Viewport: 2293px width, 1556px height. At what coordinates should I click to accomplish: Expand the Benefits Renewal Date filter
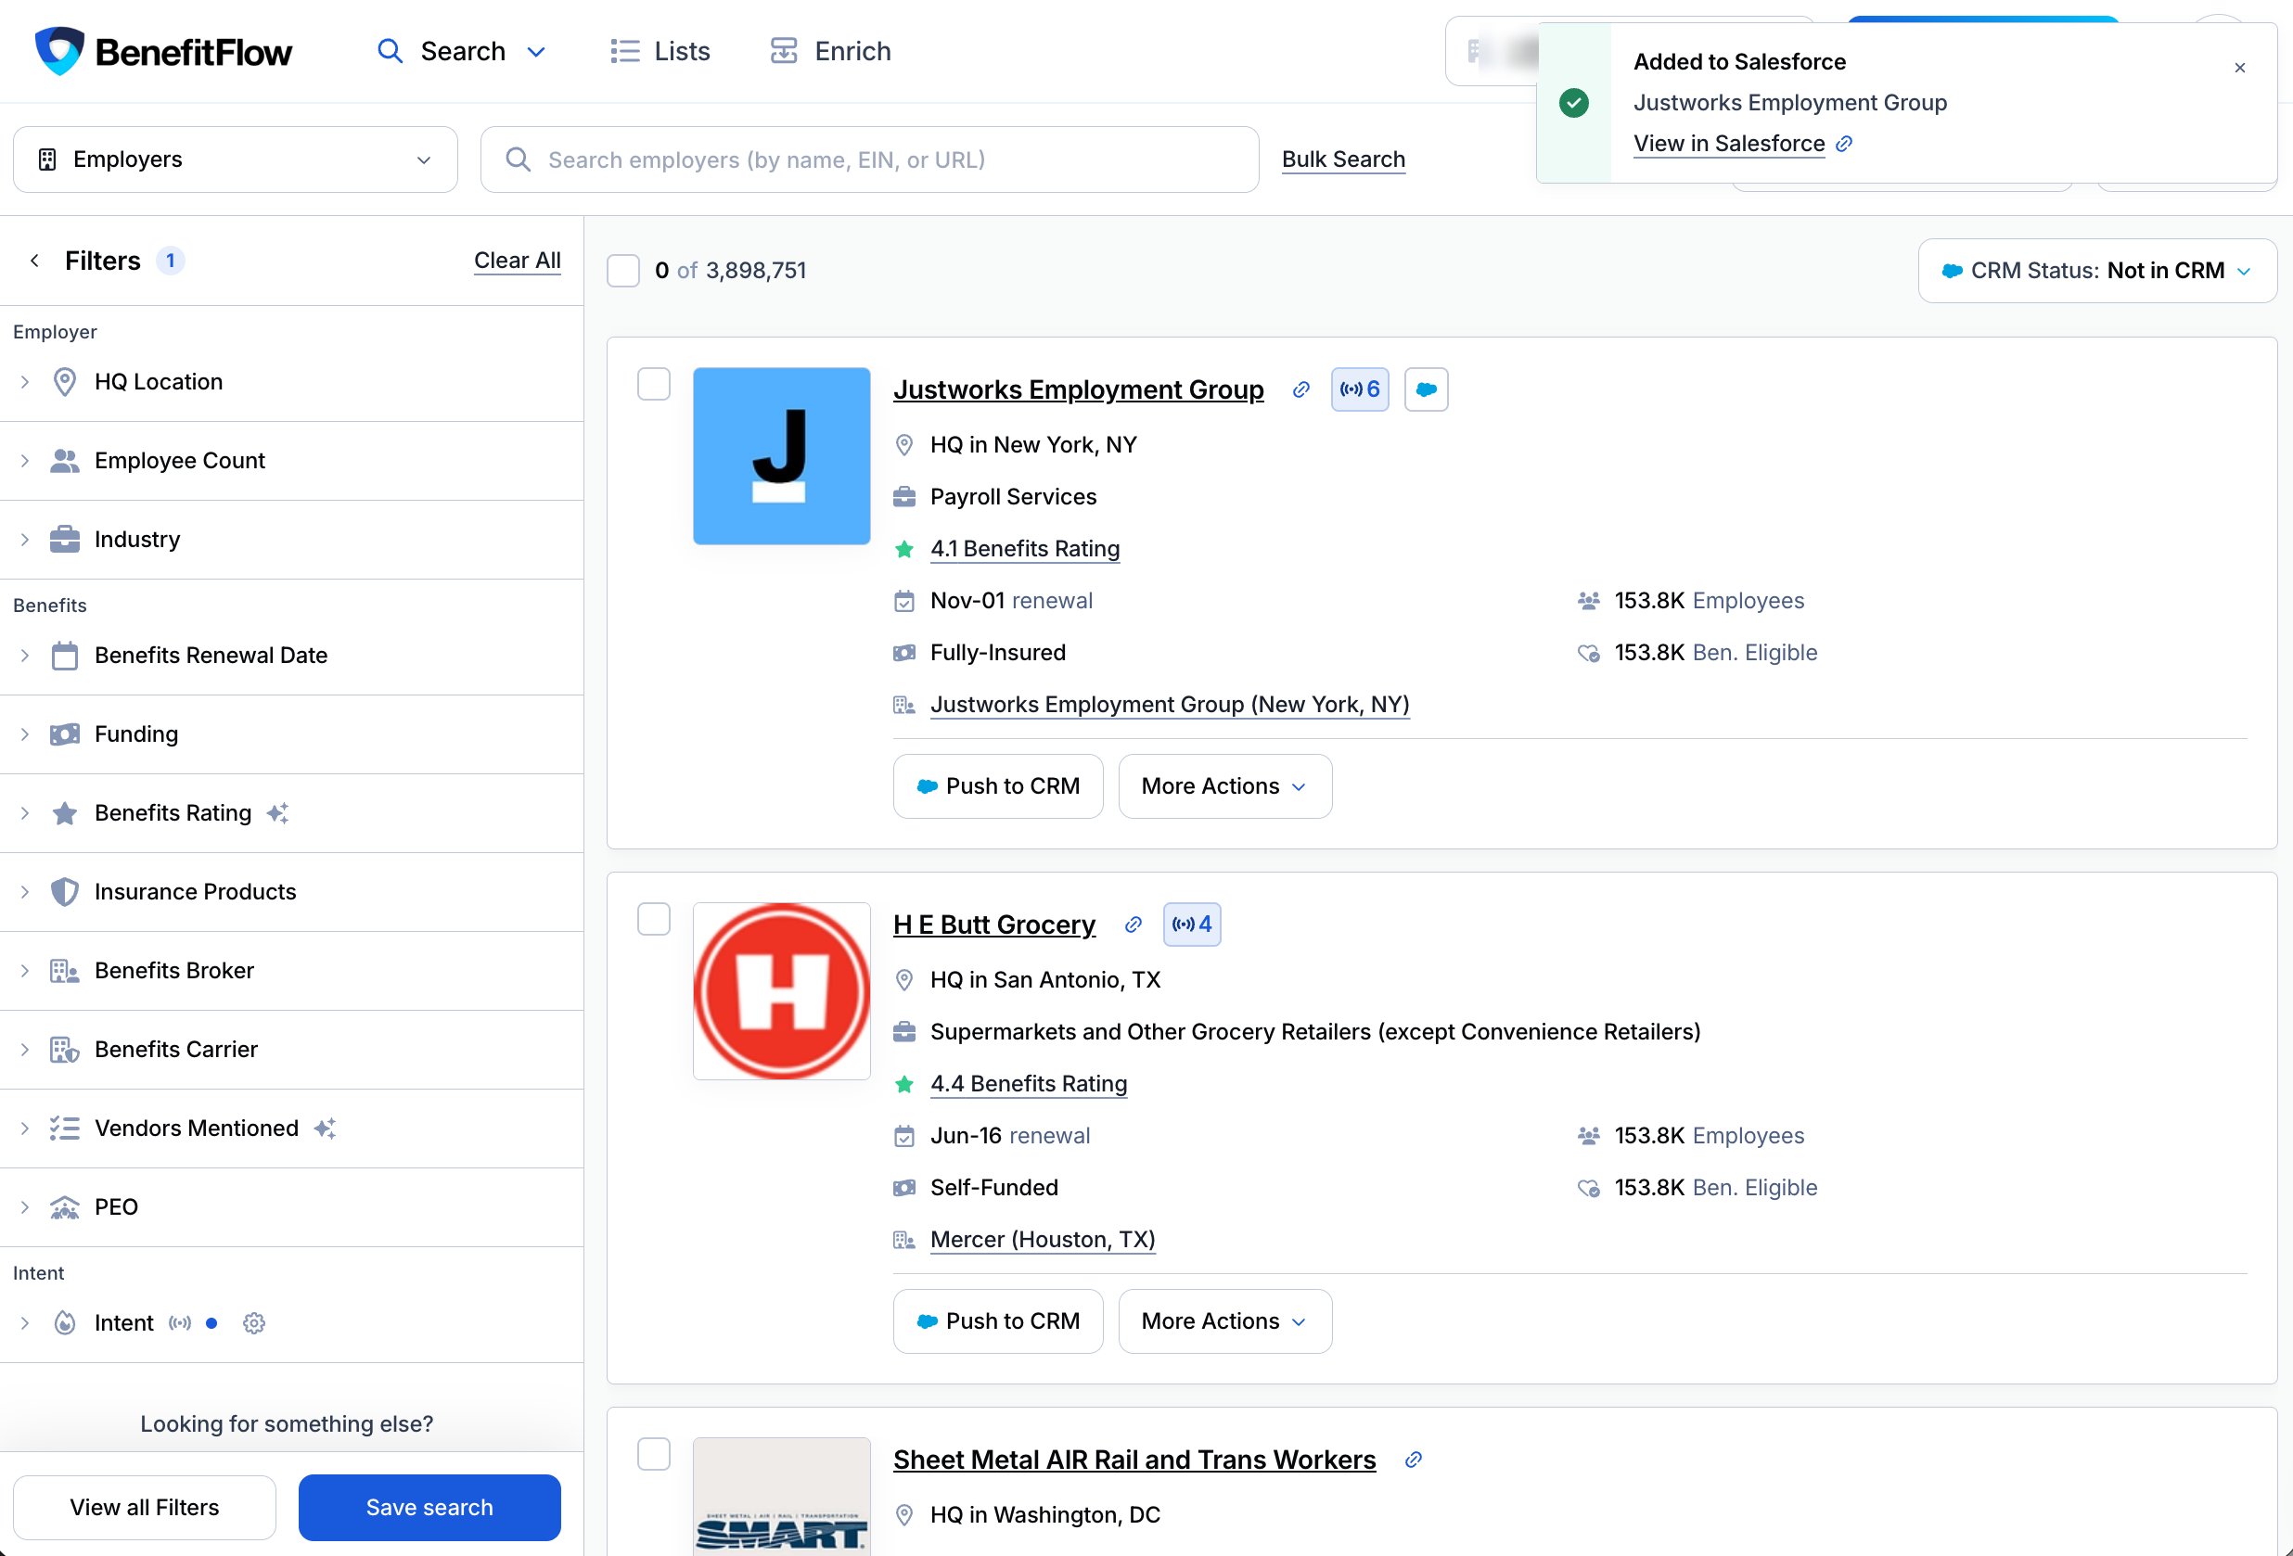291,656
